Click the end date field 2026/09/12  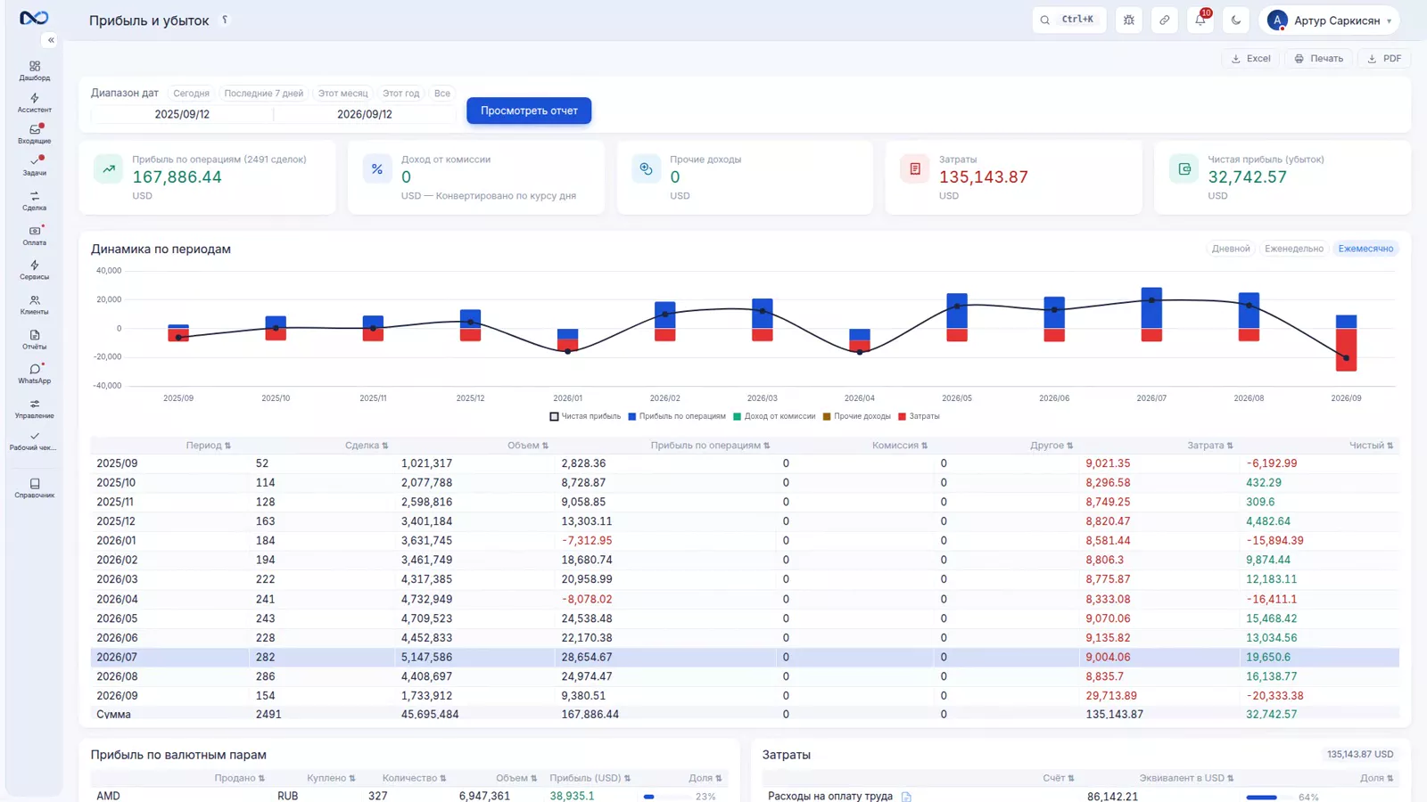tap(364, 114)
